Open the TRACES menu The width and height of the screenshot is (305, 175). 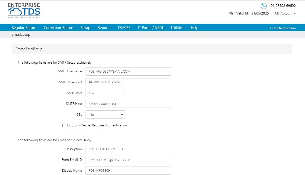pos(124,28)
